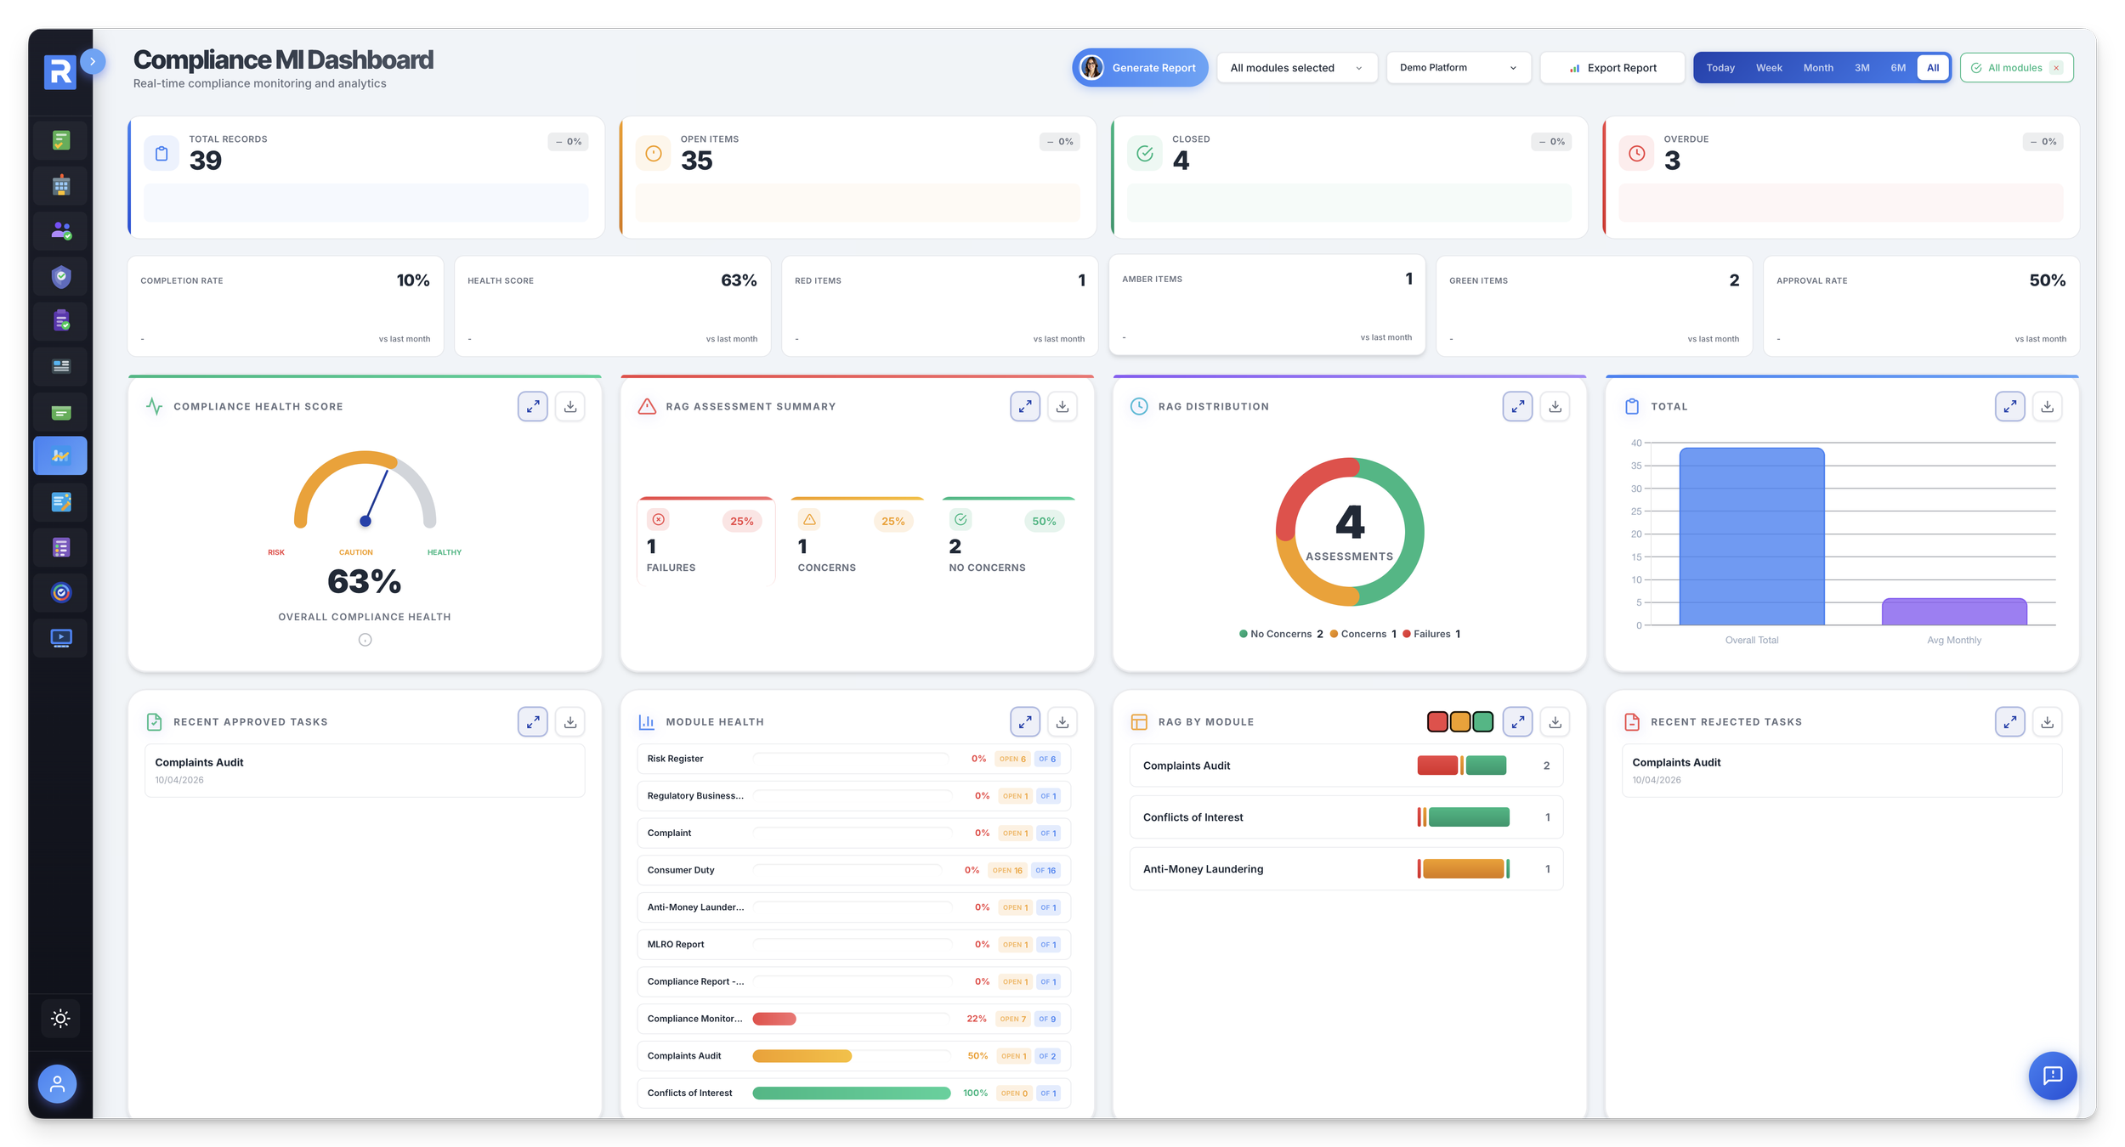Viewport: 2125px width, 1147px height.
Task: Open the analytics chart icon in sidebar
Action: click(x=59, y=455)
